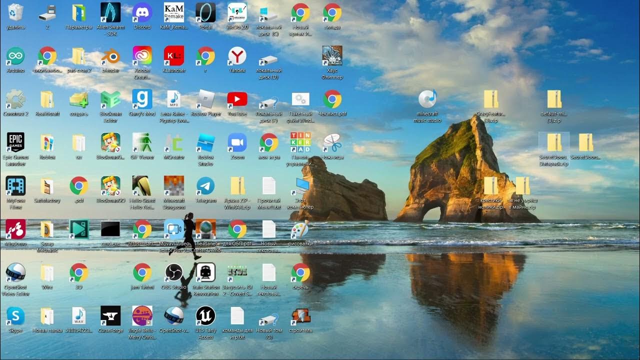Launch the Roblox Player shortcut
The height and width of the screenshot is (360, 640).
pos(205,99)
